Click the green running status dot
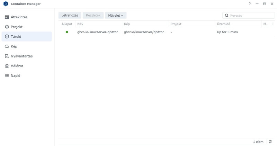Image resolution: width=277 pixels, height=146 pixels. tap(67, 32)
